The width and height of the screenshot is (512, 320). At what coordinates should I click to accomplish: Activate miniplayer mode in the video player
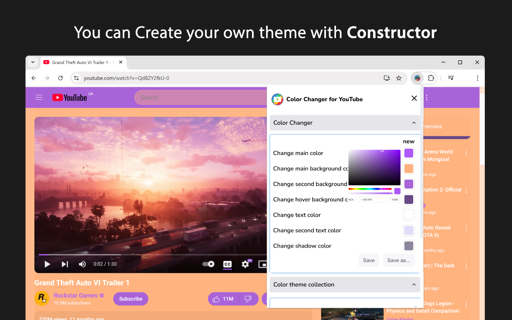263,264
